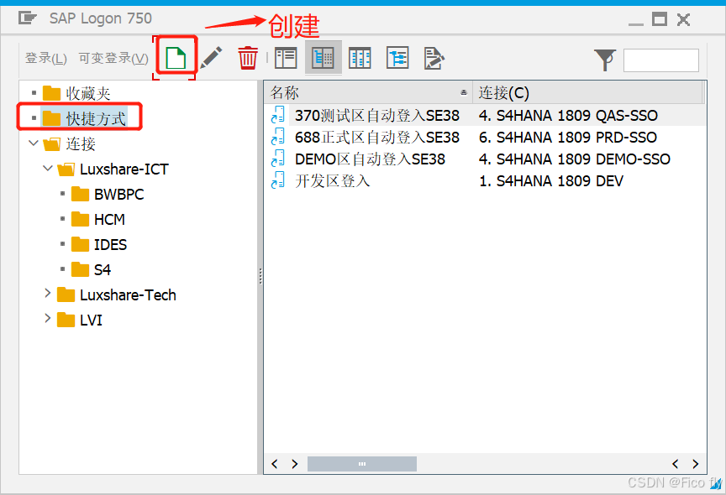Click shortcut icon of 开发区登入
This screenshot has height=495, width=726.
tap(278, 180)
